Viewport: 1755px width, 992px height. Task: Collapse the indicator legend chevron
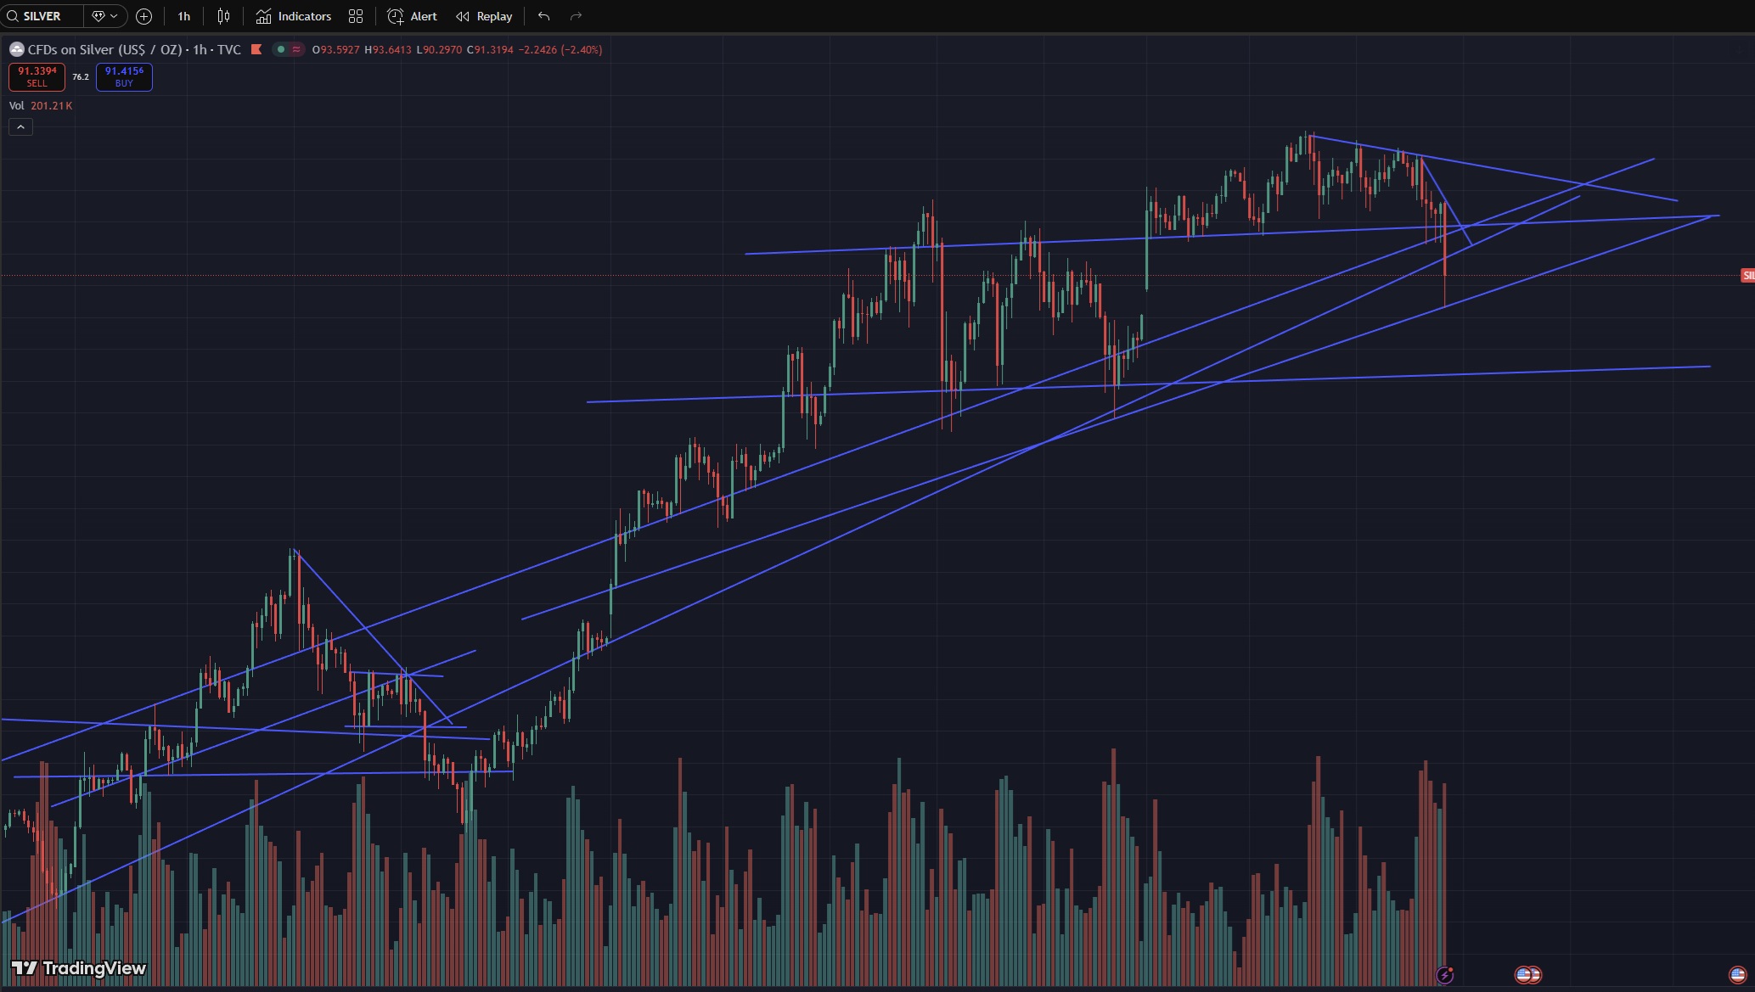coord(20,127)
